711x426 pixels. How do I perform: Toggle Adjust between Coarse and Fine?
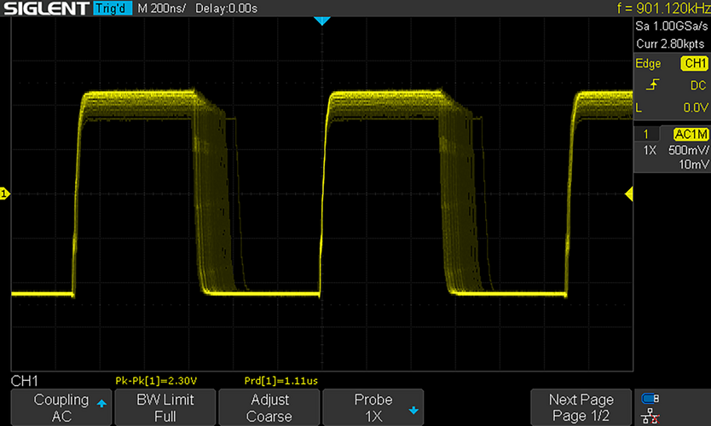point(269,407)
